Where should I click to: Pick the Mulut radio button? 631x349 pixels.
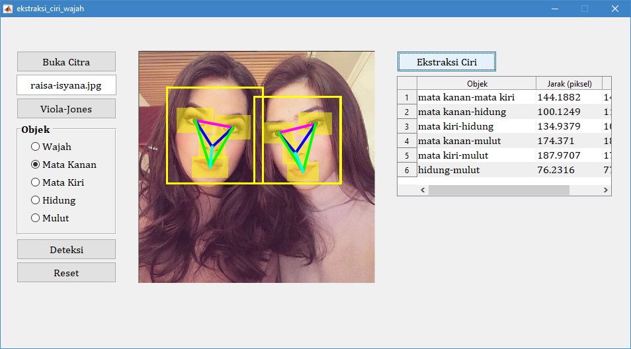(x=36, y=218)
